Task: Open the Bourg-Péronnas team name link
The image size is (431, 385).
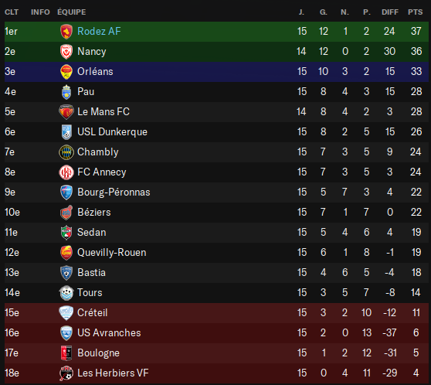Action: click(114, 192)
